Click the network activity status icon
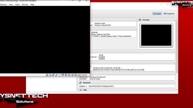Viewport: 193px width, 108px height. coord(53,75)
